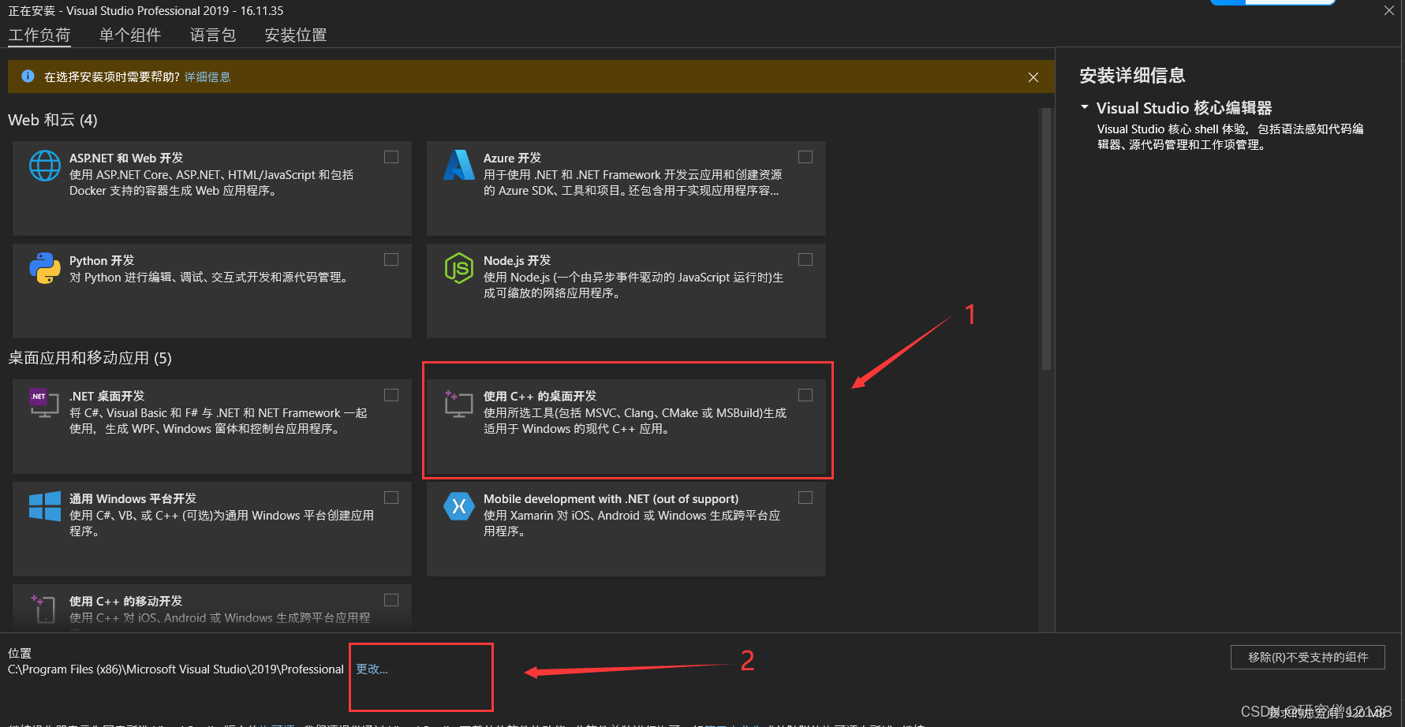Tick the .NET 桌面开发 checkbox
The image size is (1405, 727).
click(x=391, y=395)
